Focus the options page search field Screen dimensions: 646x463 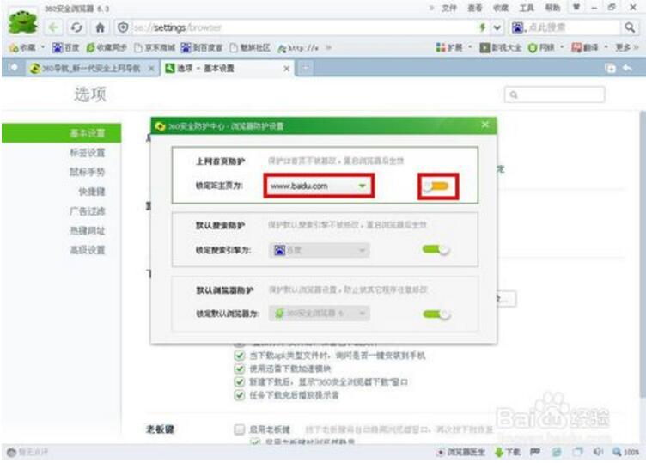coord(555,94)
